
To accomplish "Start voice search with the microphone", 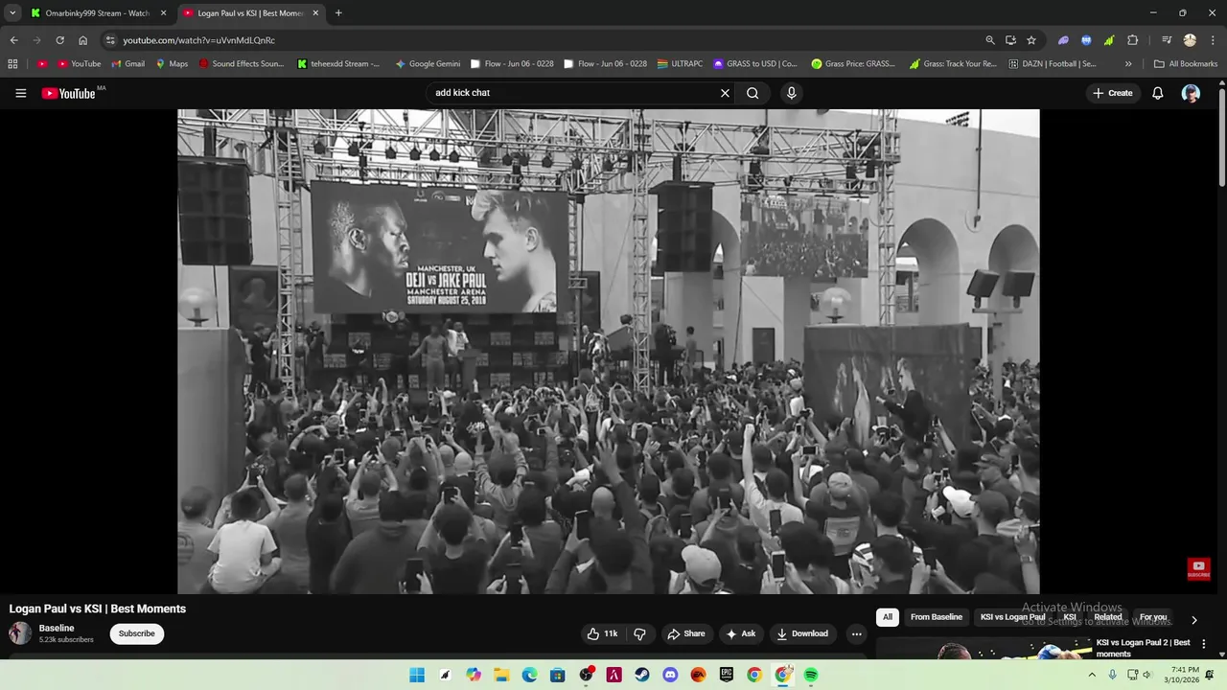I will pyautogui.click(x=791, y=93).
